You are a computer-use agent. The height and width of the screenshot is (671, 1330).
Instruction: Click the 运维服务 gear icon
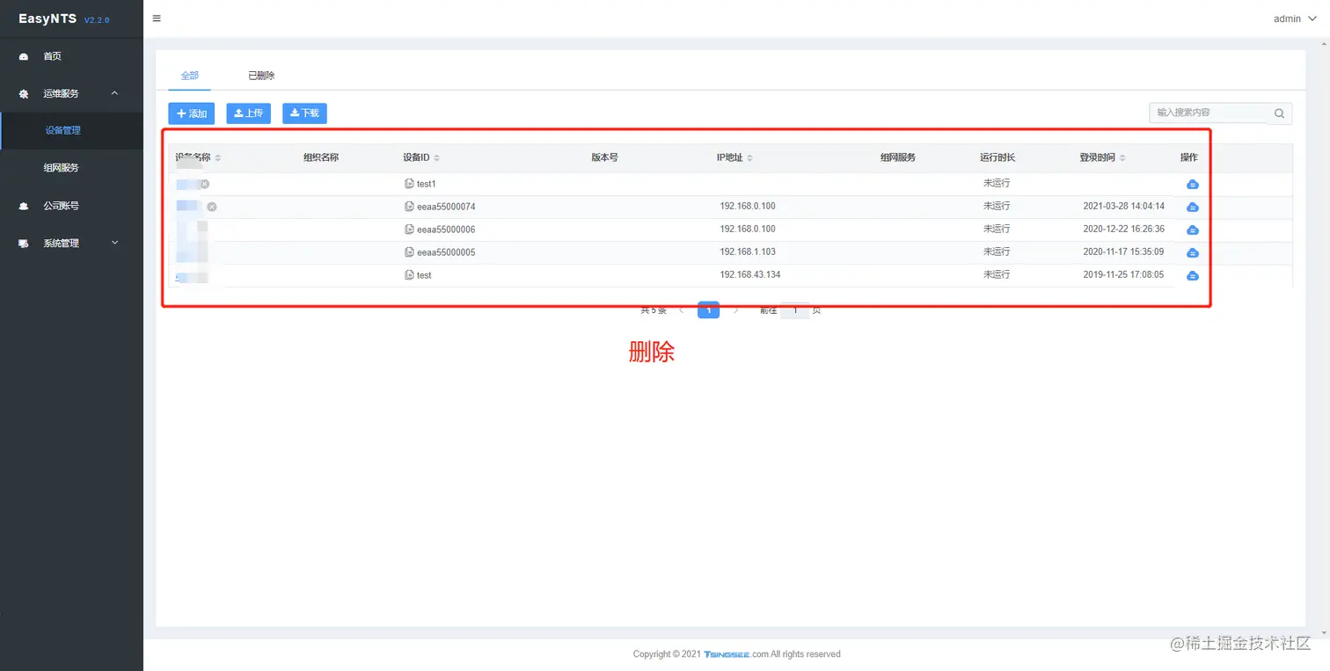[x=24, y=94]
